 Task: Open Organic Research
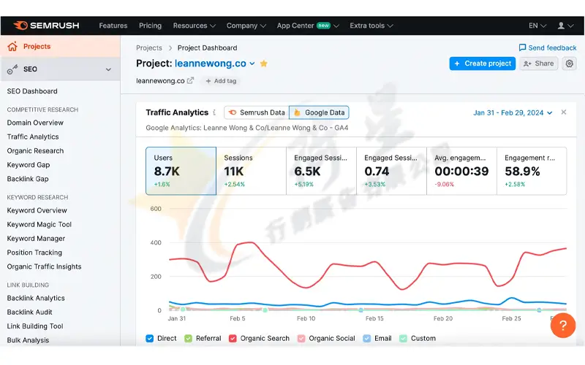[35, 151]
